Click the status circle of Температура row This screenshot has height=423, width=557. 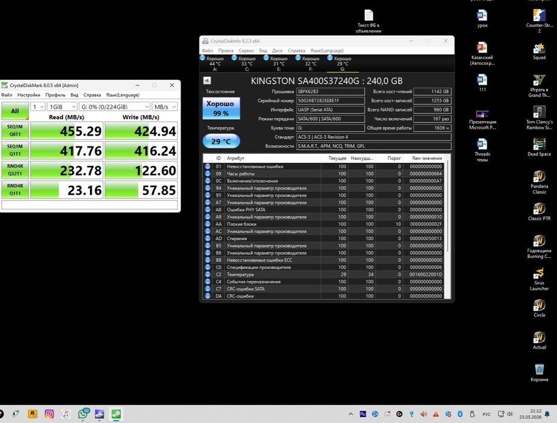[x=208, y=275]
